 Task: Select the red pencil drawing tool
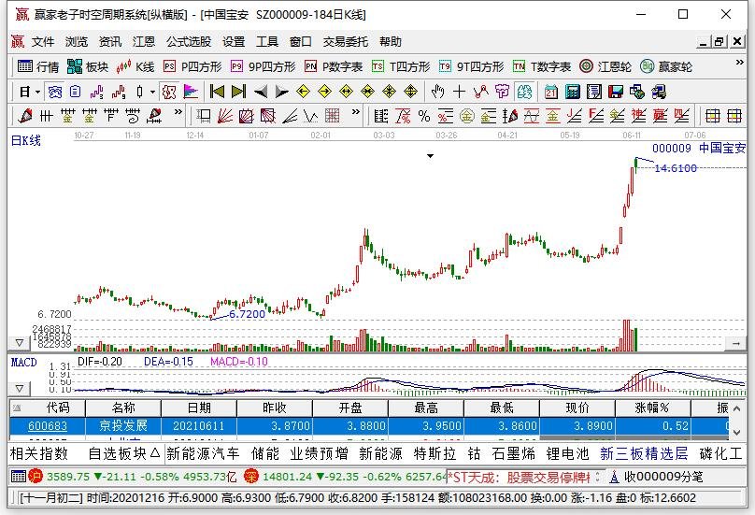(24, 116)
